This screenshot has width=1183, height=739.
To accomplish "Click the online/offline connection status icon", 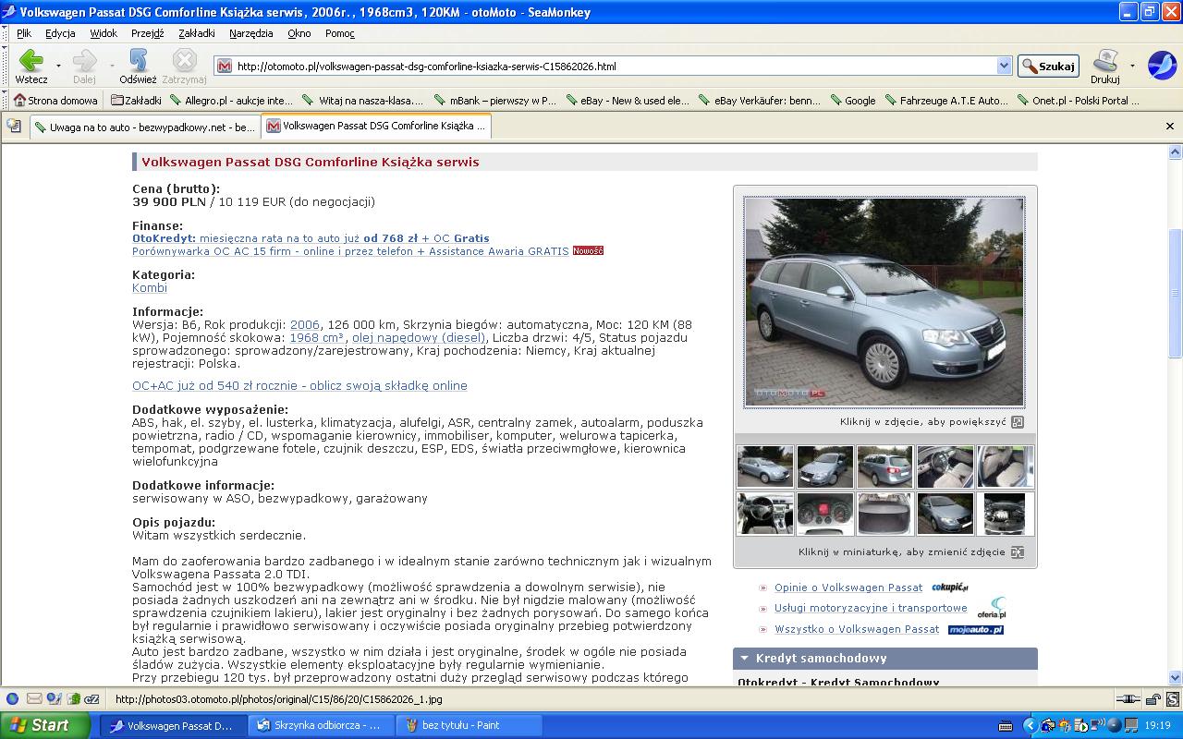I will pos(1128,699).
